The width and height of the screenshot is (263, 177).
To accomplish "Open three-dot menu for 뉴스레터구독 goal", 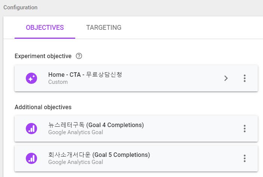I will tap(244, 129).
